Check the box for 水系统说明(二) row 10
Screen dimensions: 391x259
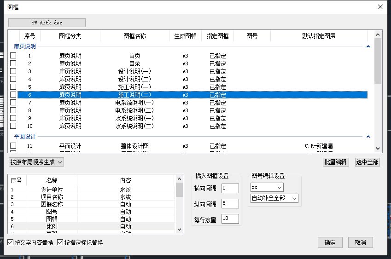(x=13, y=126)
